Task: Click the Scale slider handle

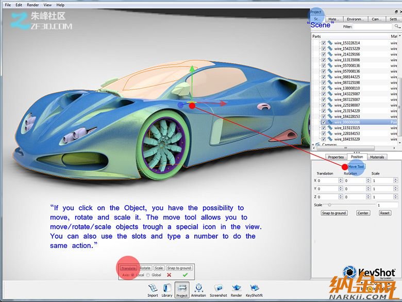Action: click(330, 205)
